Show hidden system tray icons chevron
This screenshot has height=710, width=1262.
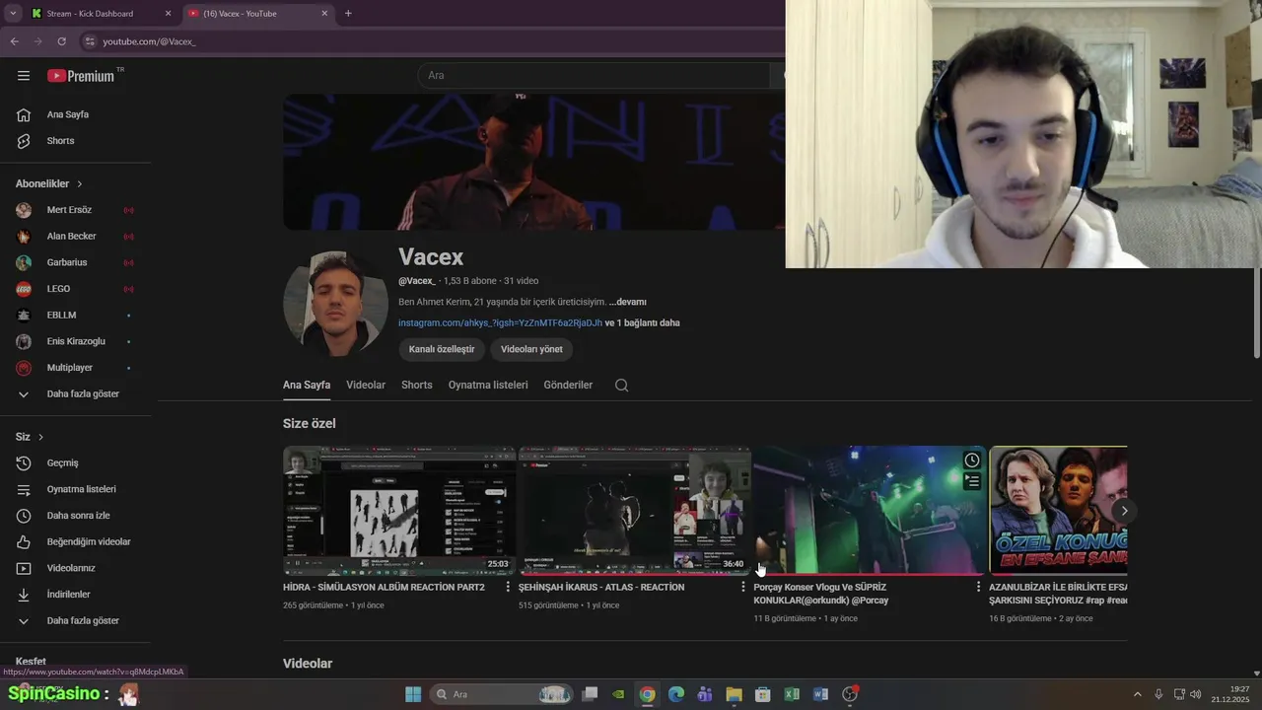(x=1138, y=694)
